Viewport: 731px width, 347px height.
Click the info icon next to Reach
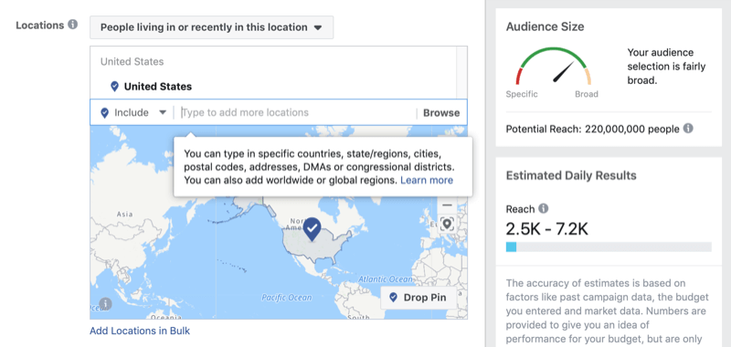click(544, 208)
